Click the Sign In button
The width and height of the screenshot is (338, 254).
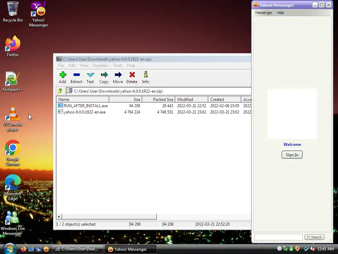pos(292,155)
